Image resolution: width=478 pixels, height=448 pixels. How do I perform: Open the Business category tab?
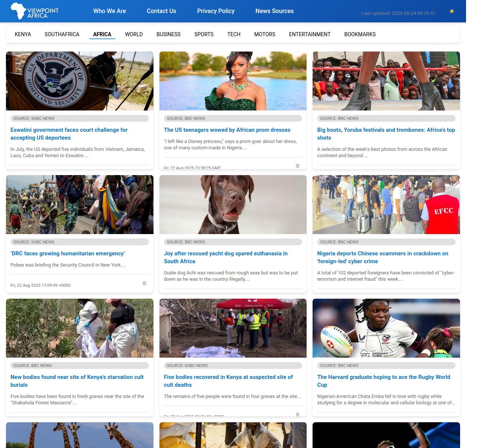[168, 34]
